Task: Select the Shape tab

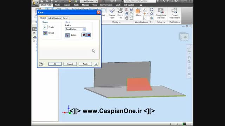Action: click(x=43, y=18)
